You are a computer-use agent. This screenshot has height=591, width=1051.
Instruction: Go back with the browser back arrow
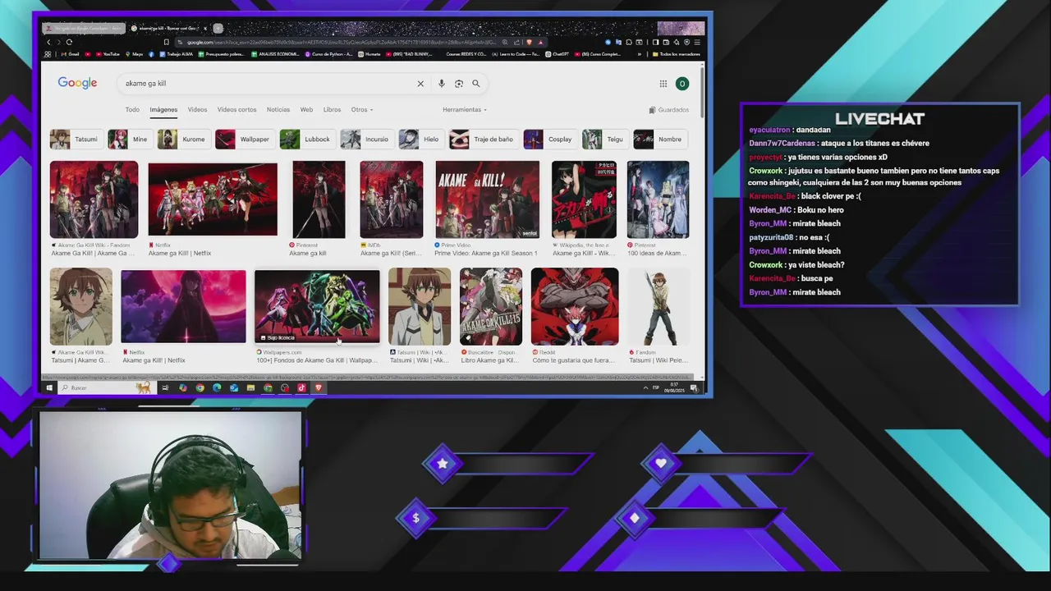[x=48, y=42]
